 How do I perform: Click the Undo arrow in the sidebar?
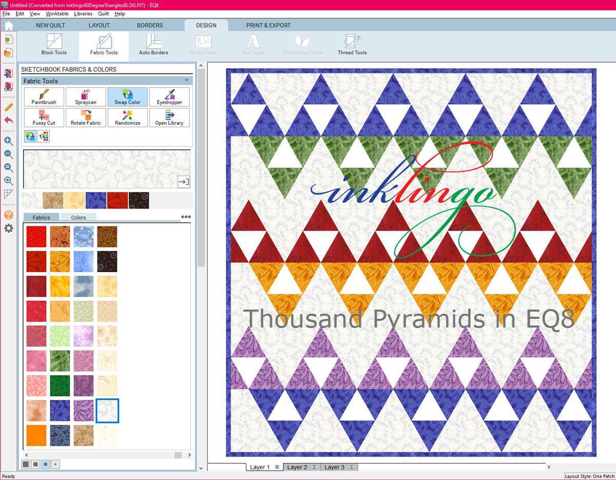tap(8, 120)
